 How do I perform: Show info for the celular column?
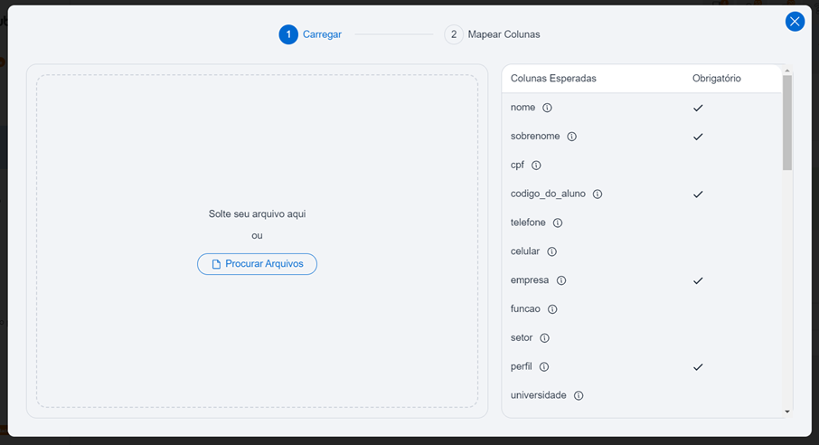pyautogui.click(x=551, y=251)
